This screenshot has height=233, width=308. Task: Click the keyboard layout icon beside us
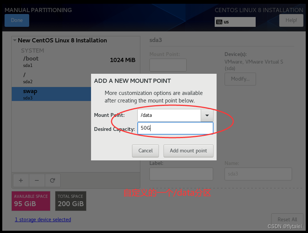(x=219, y=22)
